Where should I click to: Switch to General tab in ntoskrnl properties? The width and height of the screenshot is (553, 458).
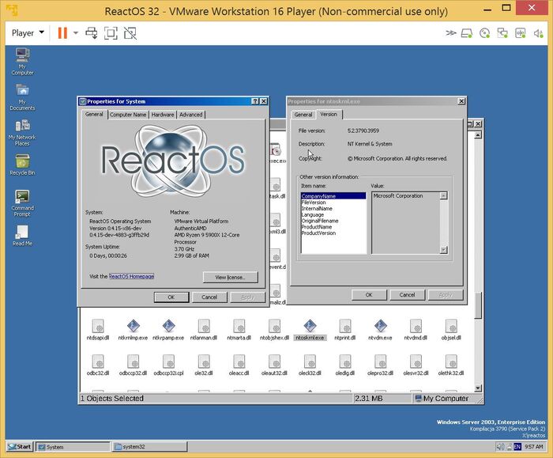[x=303, y=115]
